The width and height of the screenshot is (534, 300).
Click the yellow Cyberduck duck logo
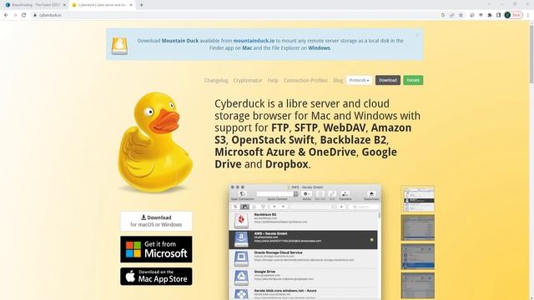[x=155, y=142]
